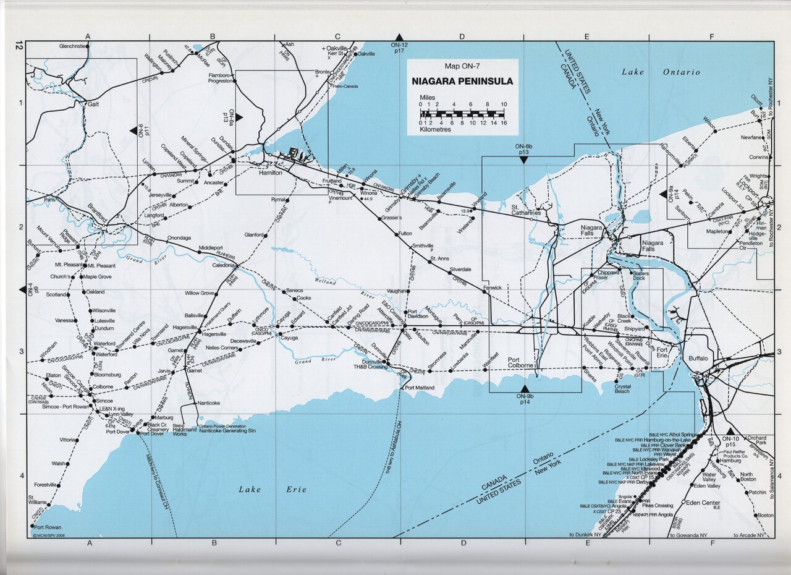Select the ON-4 arrow on left edge
Screen dimensions: 791x575
point(30,289)
